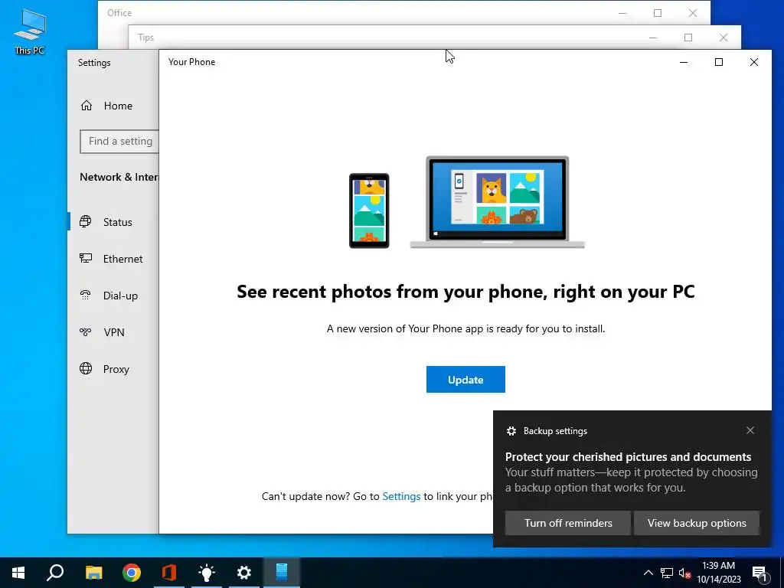Viewport: 784px width, 588px height.
Task: Open Dial-up settings page
Action: pyautogui.click(x=113, y=296)
